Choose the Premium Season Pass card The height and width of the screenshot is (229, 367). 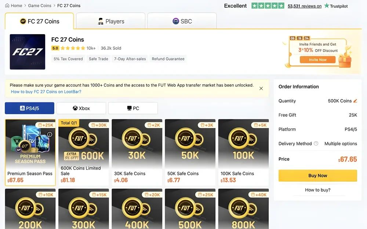30,152
